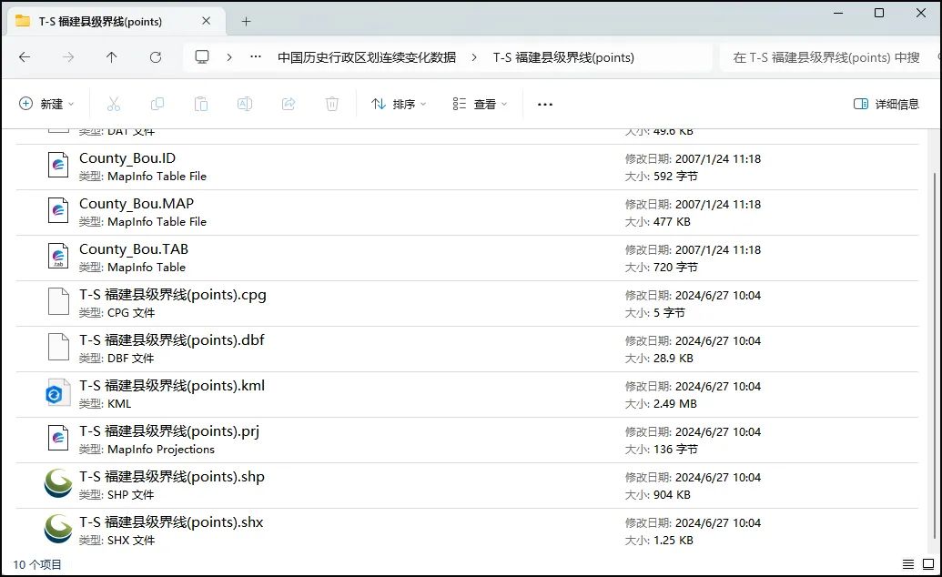
Task: Click the Delete trash icon
Action: point(332,104)
